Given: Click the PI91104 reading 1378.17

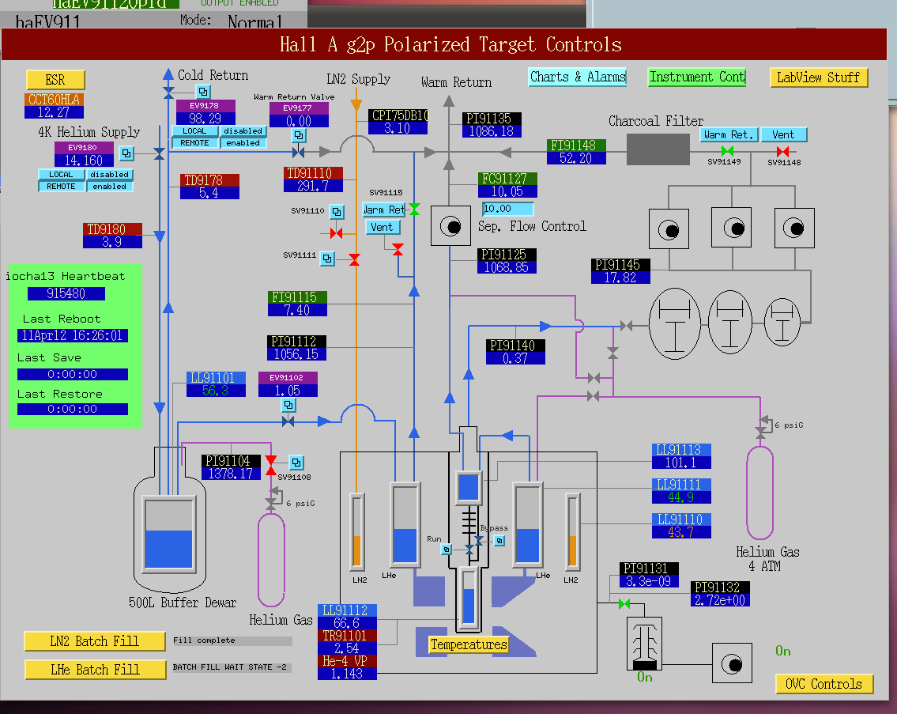Looking at the screenshot, I should click(x=231, y=474).
